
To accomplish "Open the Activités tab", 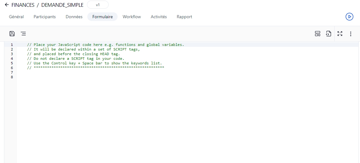I will click(158, 17).
